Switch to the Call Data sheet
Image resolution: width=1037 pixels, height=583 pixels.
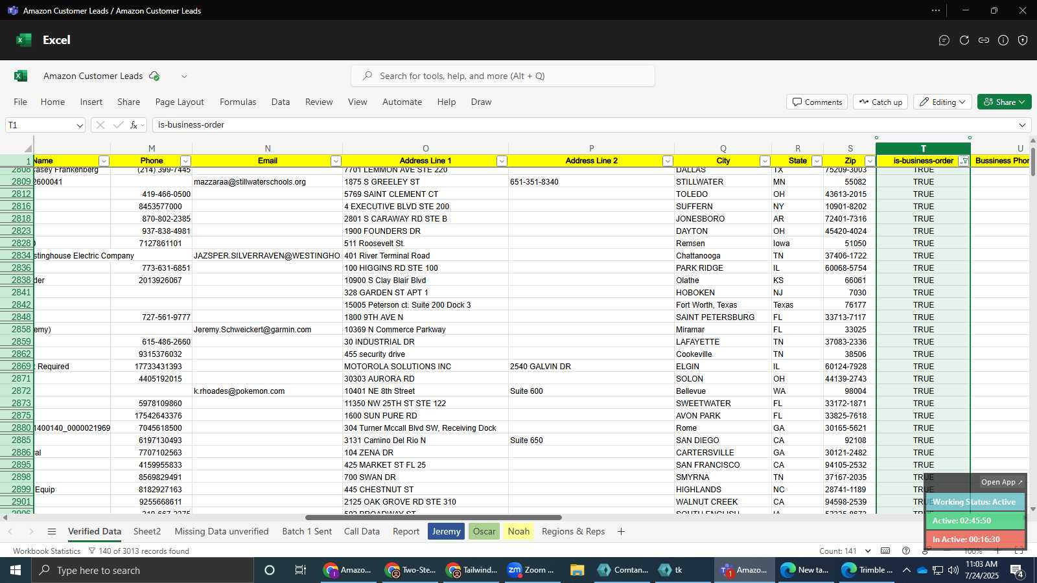(362, 531)
